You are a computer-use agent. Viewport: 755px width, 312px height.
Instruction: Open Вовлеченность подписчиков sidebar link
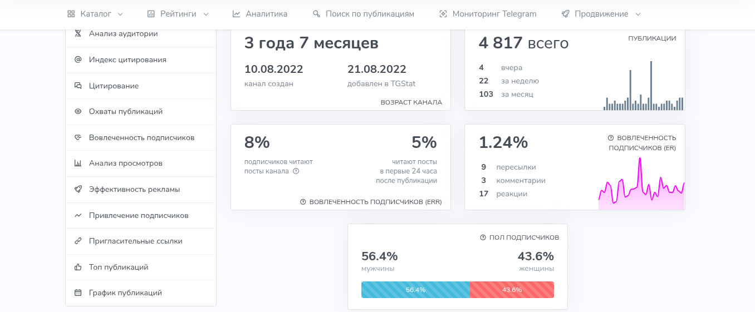(141, 137)
